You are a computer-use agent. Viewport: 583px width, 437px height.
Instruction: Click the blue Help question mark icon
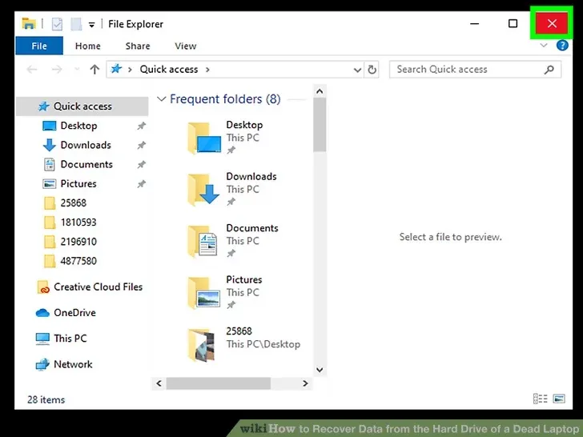[x=562, y=46]
